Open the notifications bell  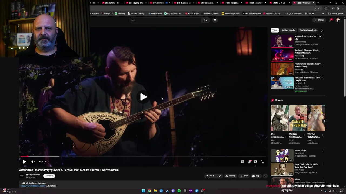pyautogui.click(x=330, y=20)
